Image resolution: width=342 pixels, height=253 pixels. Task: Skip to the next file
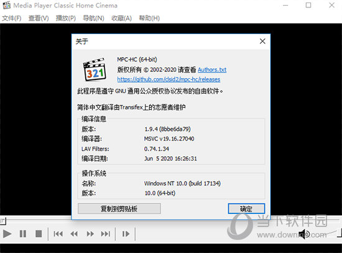(x=106, y=234)
